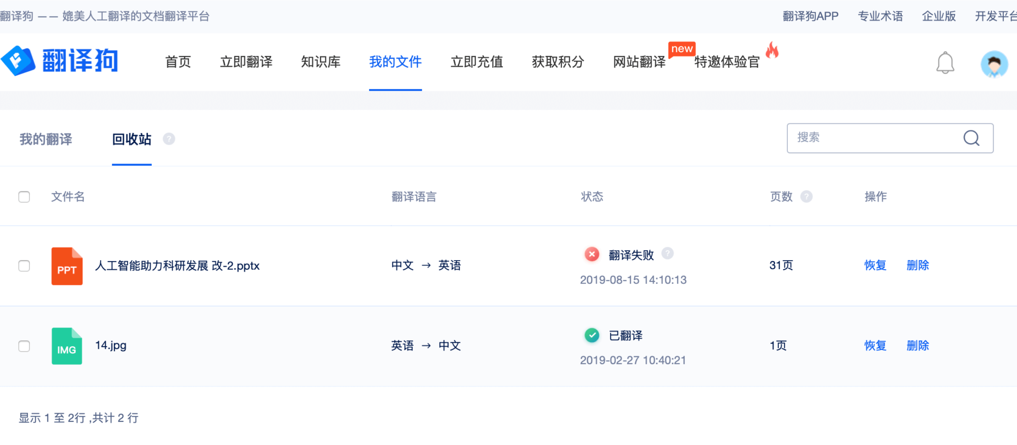Click 翻译狗APP link in top bar
1017x445 pixels.
point(810,16)
